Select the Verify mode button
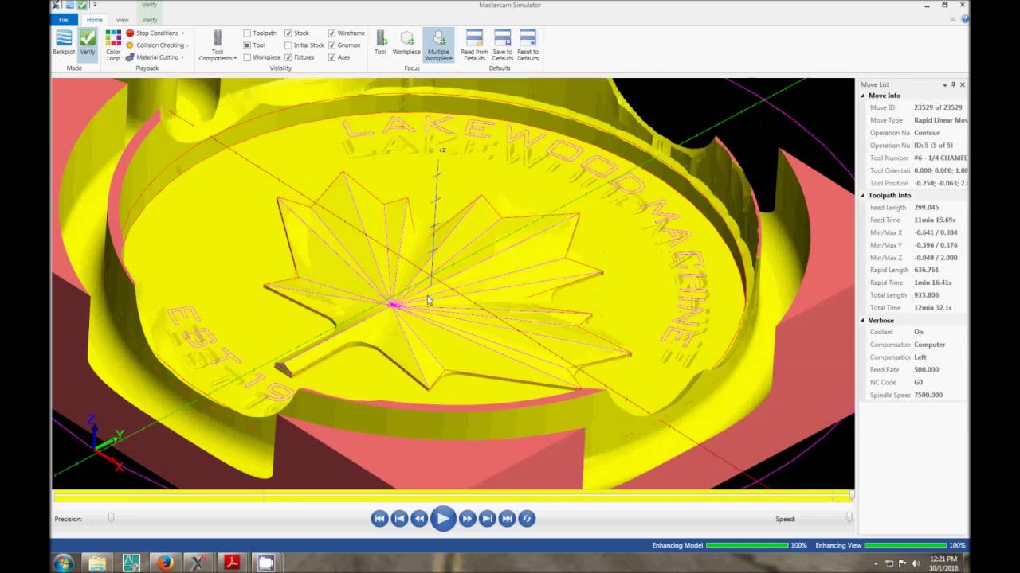Image resolution: width=1020 pixels, height=573 pixels. pyautogui.click(x=88, y=43)
